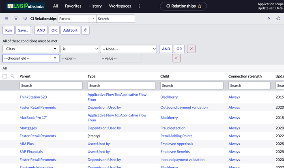Click the CI Relationships title pill
The height and width of the screenshot is (168, 284).
(183, 6)
